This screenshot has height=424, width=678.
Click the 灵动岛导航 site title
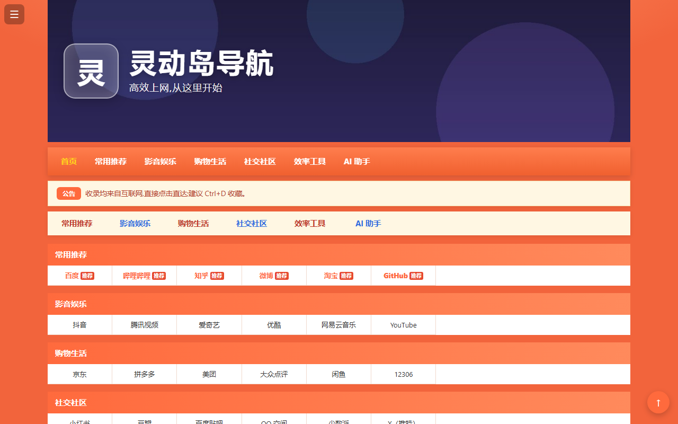coord(201,64)
